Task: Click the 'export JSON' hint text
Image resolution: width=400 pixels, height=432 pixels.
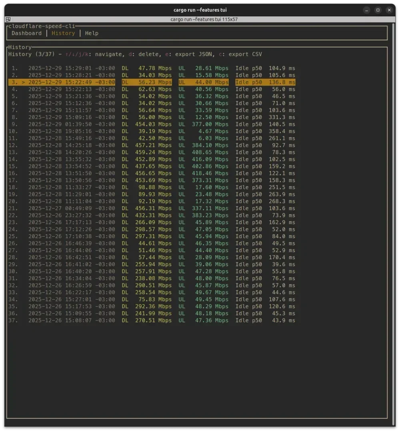Action: [194, 54]
